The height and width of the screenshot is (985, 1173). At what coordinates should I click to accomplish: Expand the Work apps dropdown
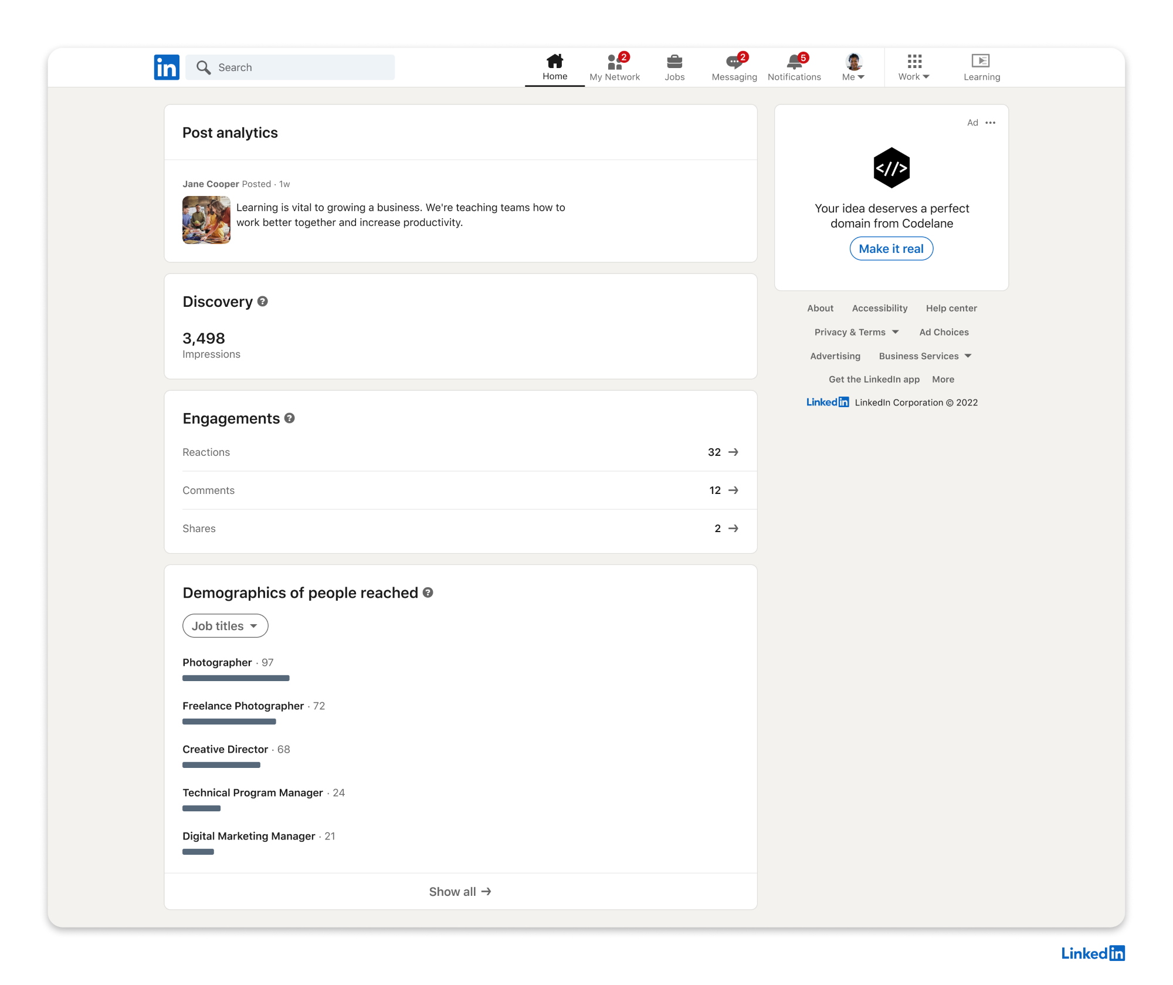coord(914,67)
